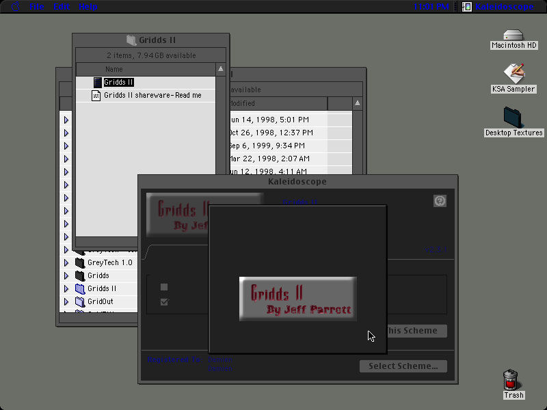Disable the checked checkbox in Kaleidoscope window

pyautogui.click(x=164, y=301)
